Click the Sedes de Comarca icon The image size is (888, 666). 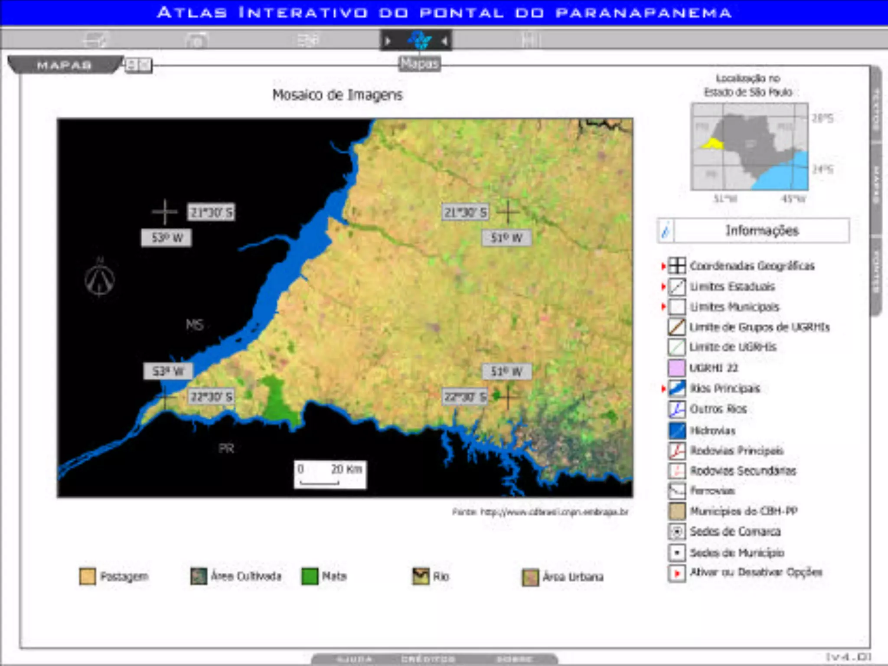tap(676, 531)
